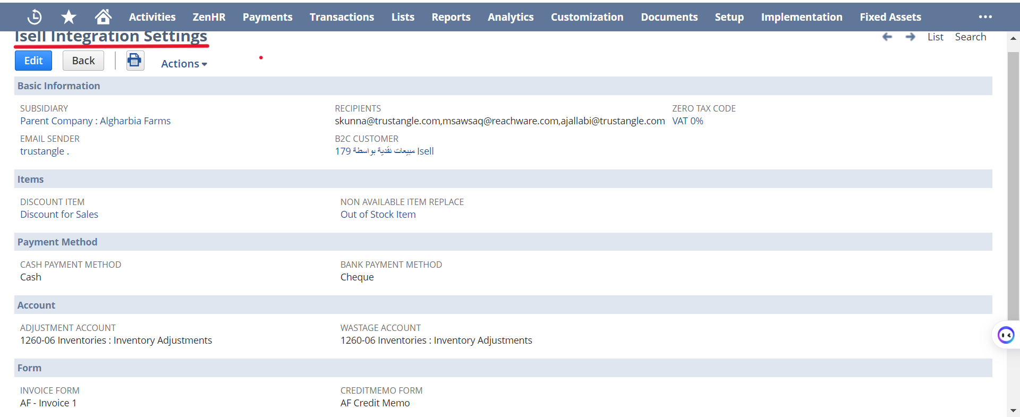The height and width of the screenshot is (417, 1020).
Task: Click the Items section header
Action: [503, 179]
